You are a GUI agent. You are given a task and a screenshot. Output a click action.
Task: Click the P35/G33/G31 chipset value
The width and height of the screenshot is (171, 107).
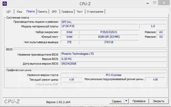click(x=109, y=32)
